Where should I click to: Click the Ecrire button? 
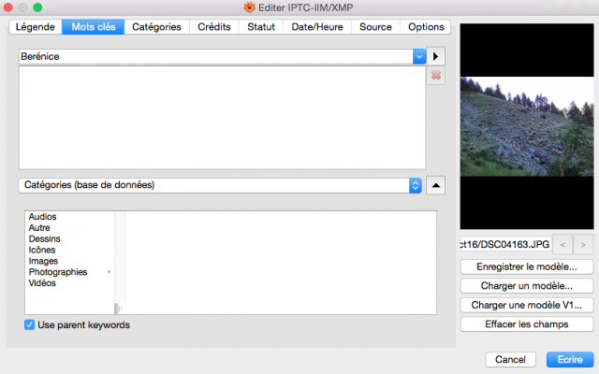coord(570,359)
